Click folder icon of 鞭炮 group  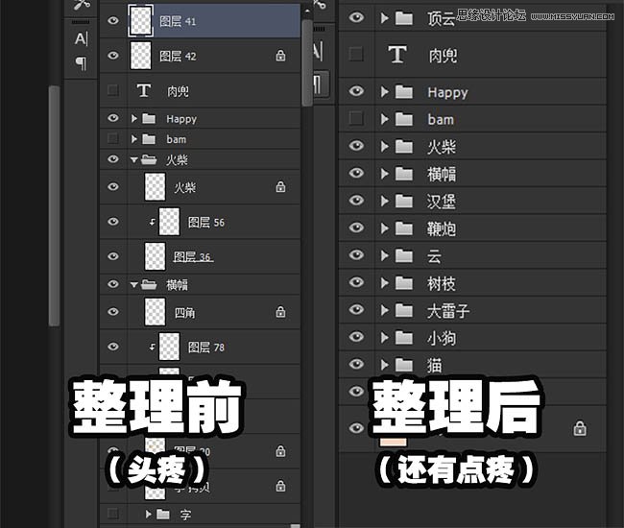pos(403,228)
